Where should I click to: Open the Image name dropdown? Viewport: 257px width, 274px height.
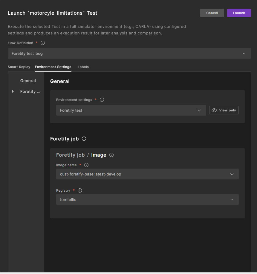point(147,174)
